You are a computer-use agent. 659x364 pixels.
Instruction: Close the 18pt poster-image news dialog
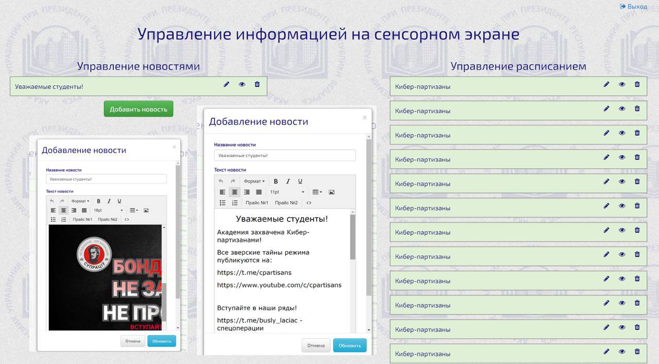coord(174,147)
